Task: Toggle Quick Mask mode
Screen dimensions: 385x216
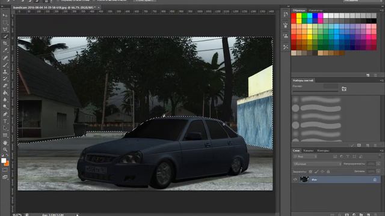Action: (x=5, y=170)
